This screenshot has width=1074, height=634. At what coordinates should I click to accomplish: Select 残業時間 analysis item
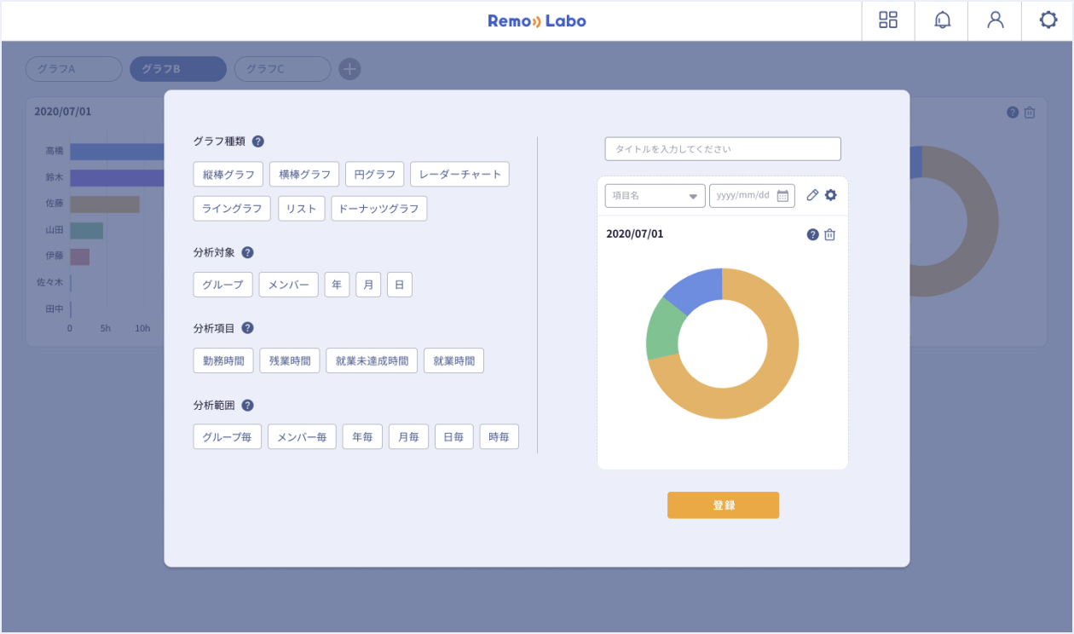click(290, 360)
